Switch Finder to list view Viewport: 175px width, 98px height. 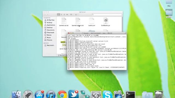click(61, 14)
